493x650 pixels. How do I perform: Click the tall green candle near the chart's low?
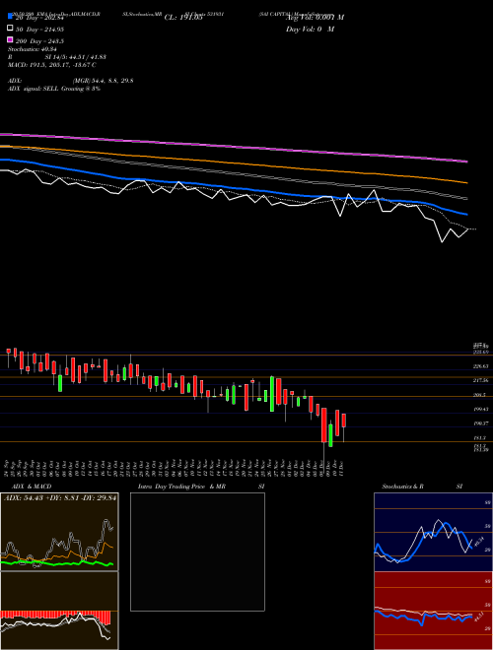(330, 435)
